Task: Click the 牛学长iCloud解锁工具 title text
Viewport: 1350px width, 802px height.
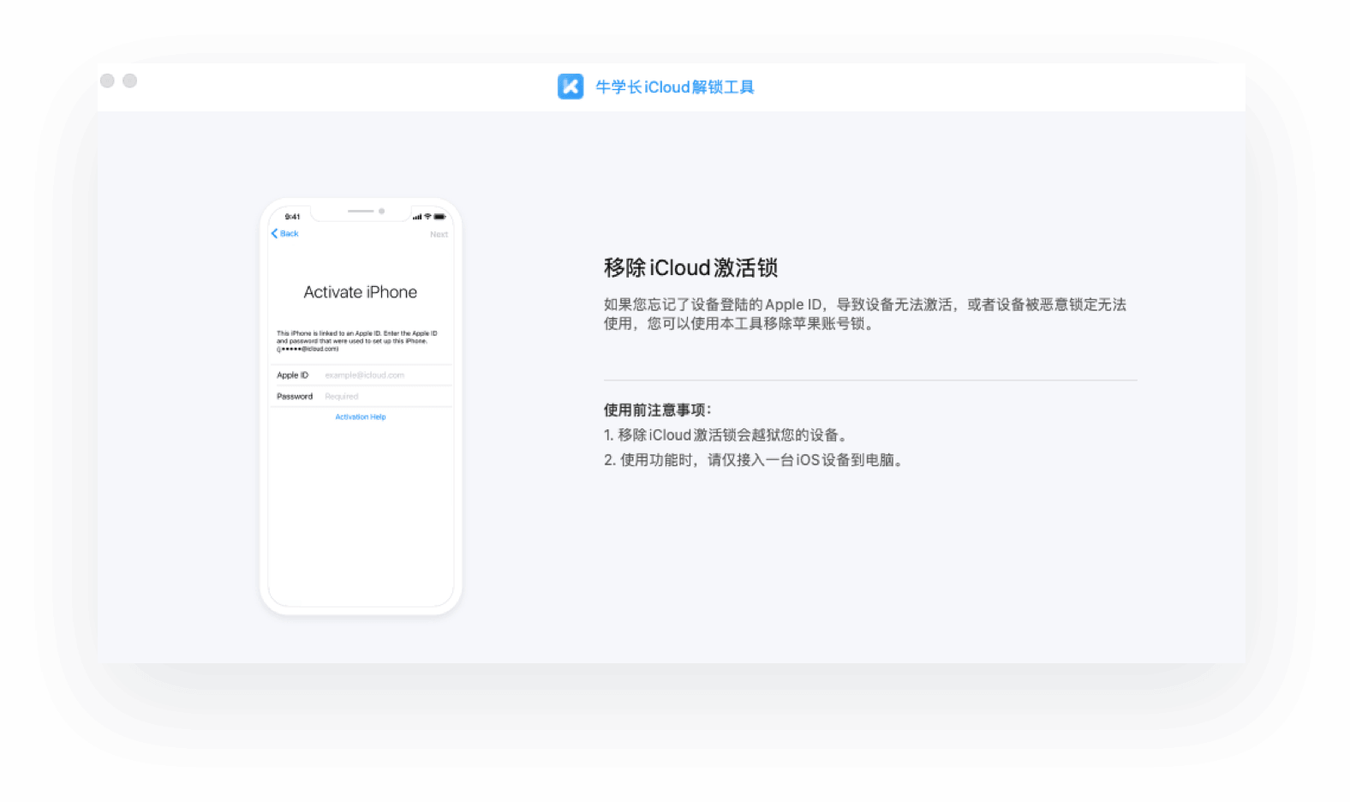Action: (675, 87)
